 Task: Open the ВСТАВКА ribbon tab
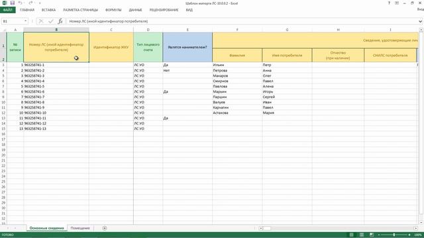coord(48,10)
